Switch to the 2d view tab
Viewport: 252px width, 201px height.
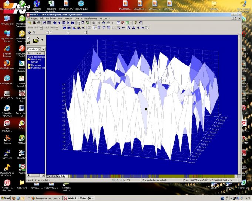(x=57, y=176)
